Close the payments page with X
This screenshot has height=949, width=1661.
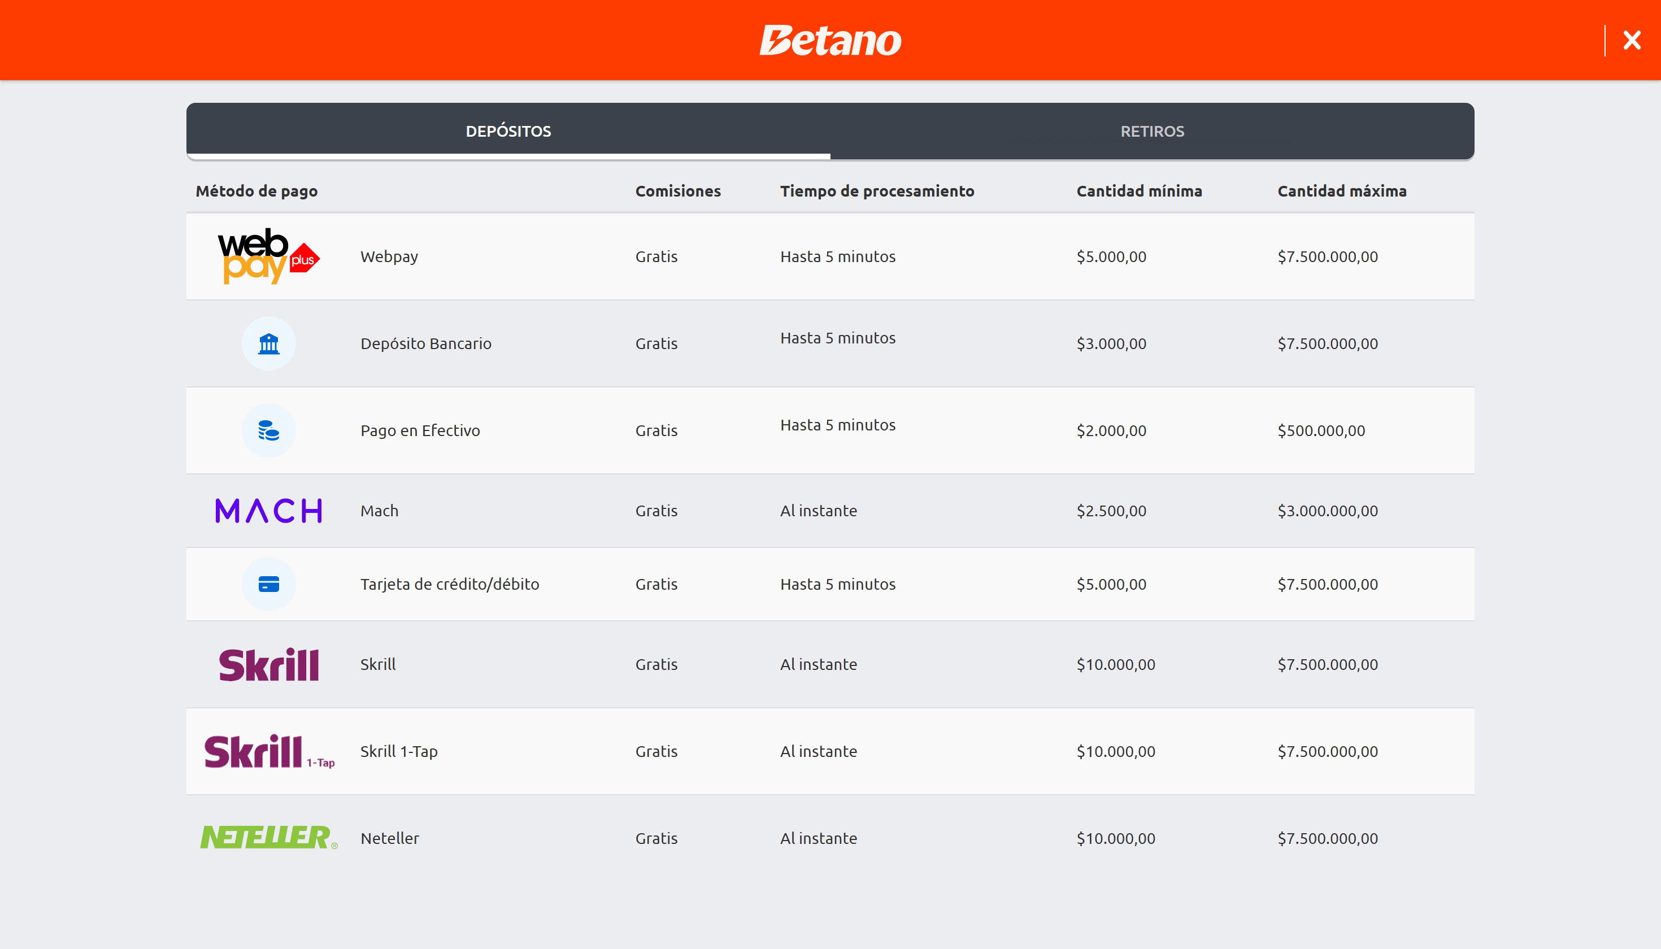click(1632, 41)
